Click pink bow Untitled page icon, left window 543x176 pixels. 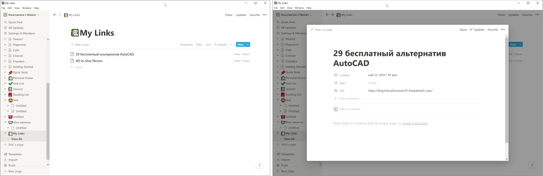10,117
